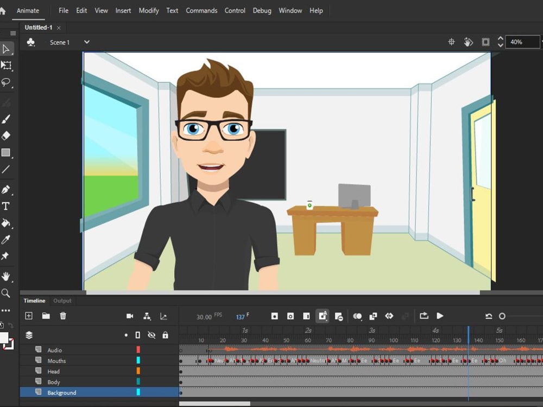The width and height of the screenshot is (543, 407).
Task: Select the Body layer
Action: [99, 382]
